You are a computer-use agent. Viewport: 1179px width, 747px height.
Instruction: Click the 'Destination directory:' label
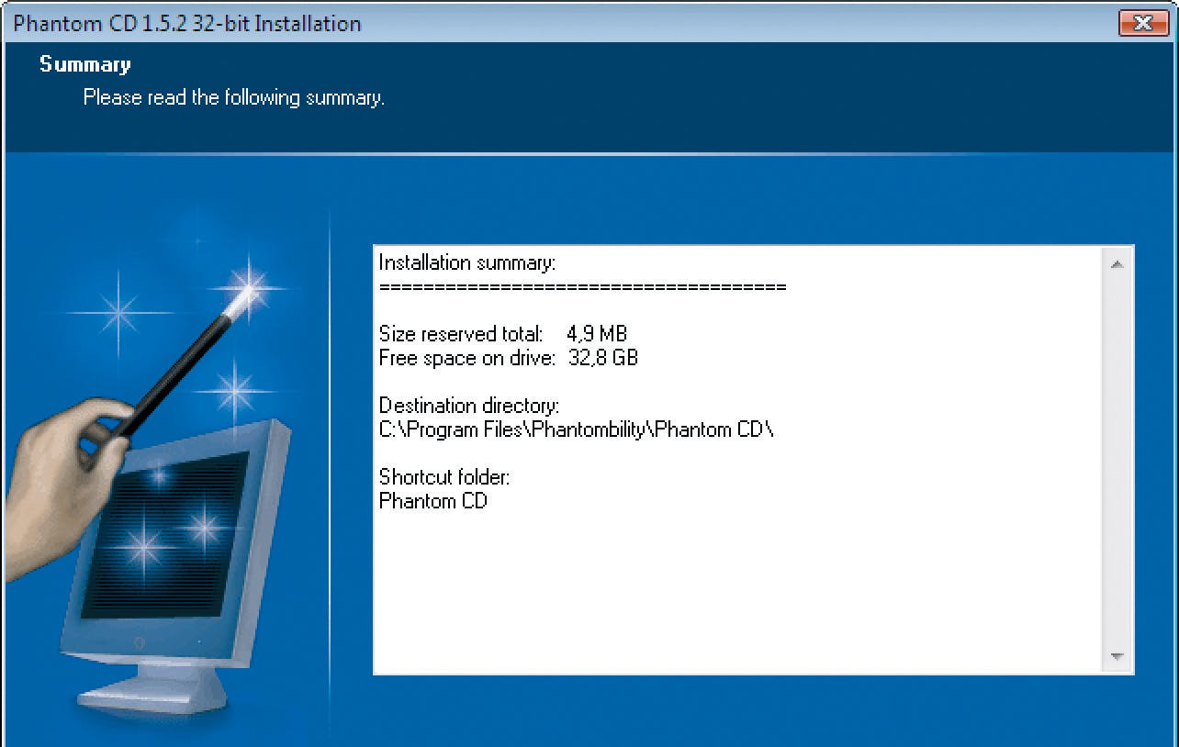coord(469,406)
